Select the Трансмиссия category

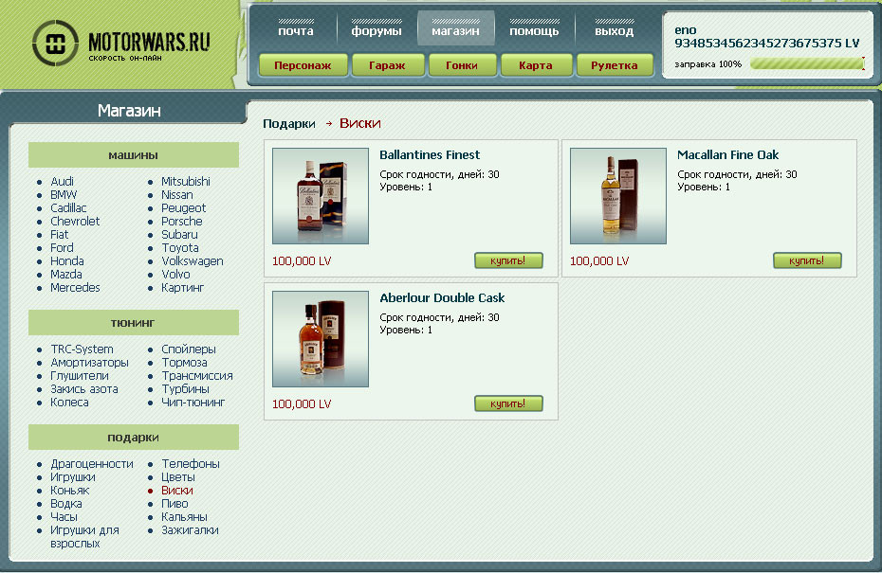pos(197,376)
